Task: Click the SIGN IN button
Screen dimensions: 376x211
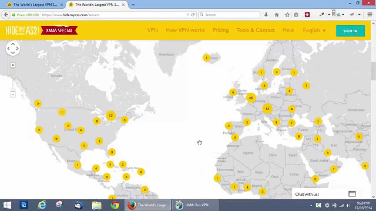Action: click(350, 31)
